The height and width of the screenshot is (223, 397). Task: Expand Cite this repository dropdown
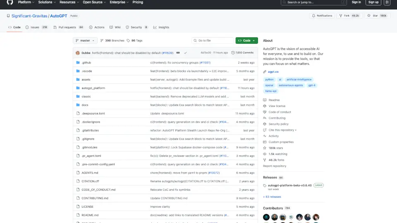[282, 130]
